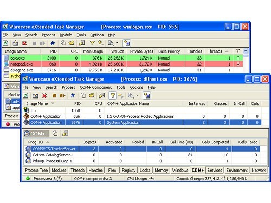Click orange stop square icon in dllhost.exe toolbar
Image resolution: width=271 pixels, height=203 pixels.
54,95
